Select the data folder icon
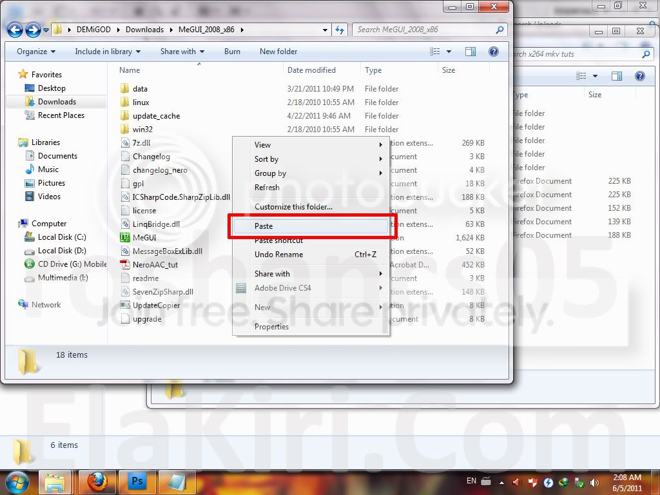This screenshot has width=660, height=495. pos(124,88)
